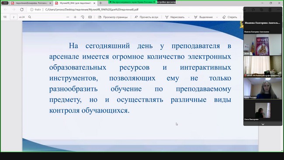The image size is (284, 160).
Task: Rotate the PDF page using rotate icon
Action: tap(83, 17)
